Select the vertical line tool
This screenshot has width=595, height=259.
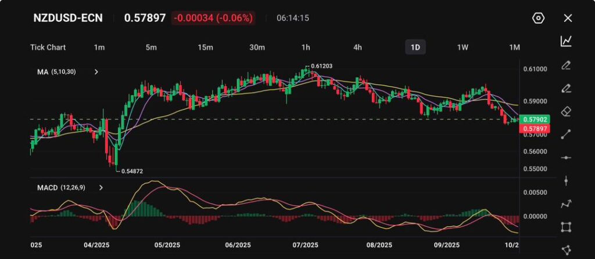pyautogui.click(x=566, y=181)
